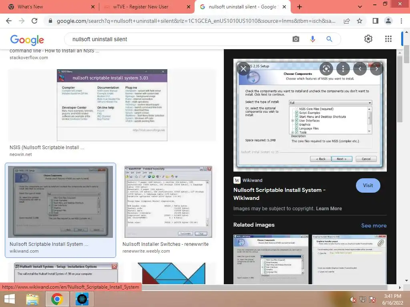Open tab search chevron
This screenshot has width=410, height=307.
pyautogui.click(x=360, y=7)
